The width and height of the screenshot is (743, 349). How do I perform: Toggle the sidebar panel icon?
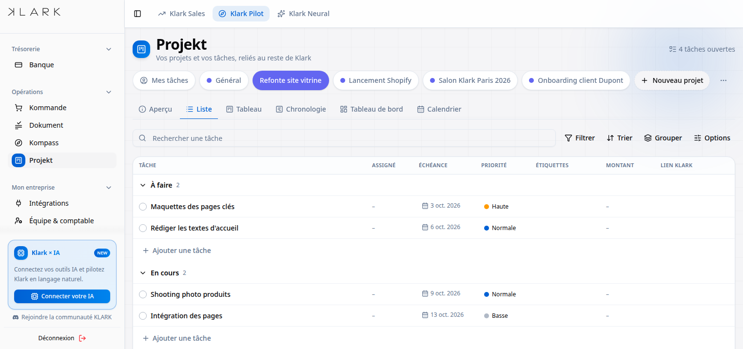click(x=137, y=14)
